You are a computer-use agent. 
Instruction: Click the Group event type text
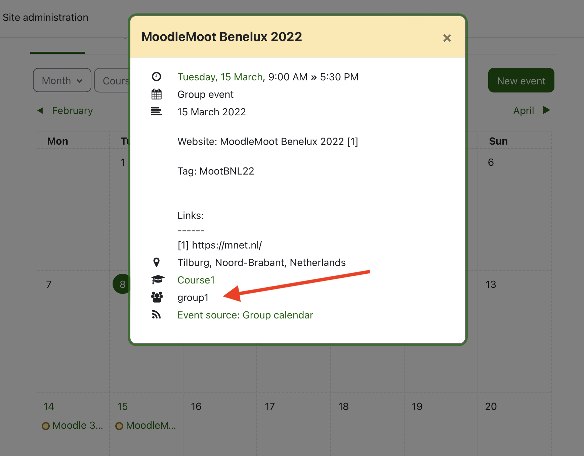coord(205,94)
